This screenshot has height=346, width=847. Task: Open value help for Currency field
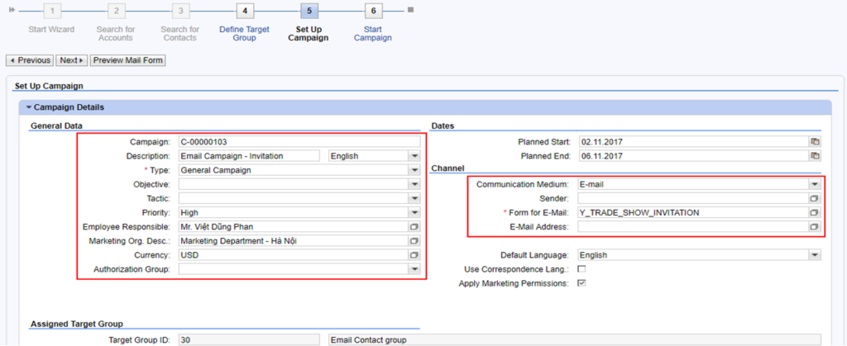coord(414,255)
